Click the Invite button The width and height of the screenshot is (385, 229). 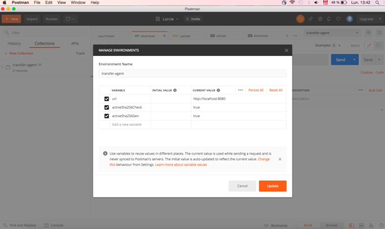tap(193, 19)
